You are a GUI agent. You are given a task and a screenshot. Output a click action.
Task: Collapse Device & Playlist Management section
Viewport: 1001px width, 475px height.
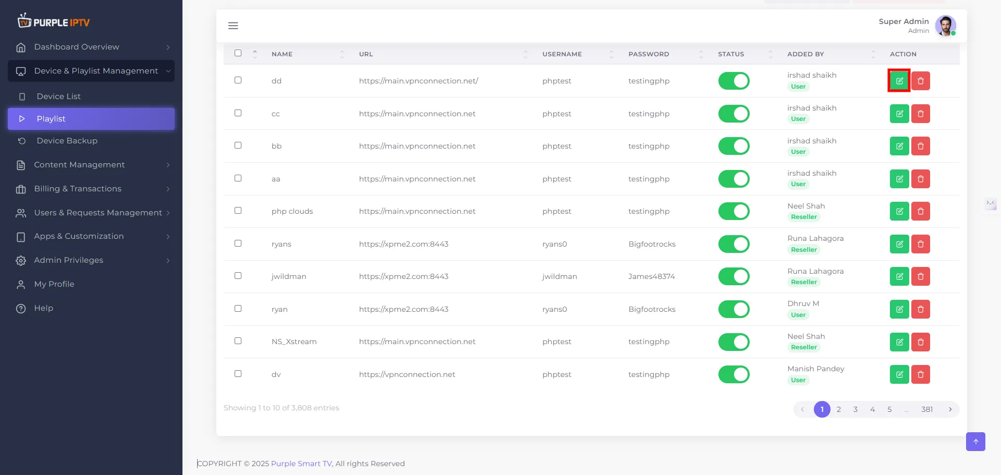point(91,71)
